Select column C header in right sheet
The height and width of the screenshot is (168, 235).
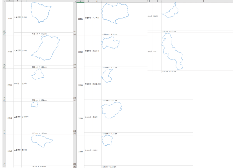[157, 1]
